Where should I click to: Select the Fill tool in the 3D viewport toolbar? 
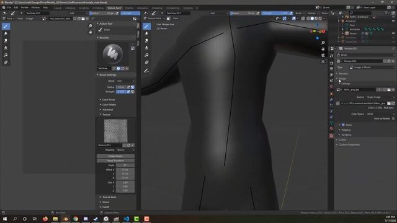[146, 55]
